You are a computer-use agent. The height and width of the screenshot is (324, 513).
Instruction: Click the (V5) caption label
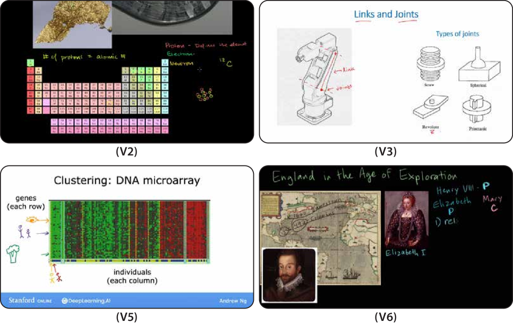pos(127,317)
